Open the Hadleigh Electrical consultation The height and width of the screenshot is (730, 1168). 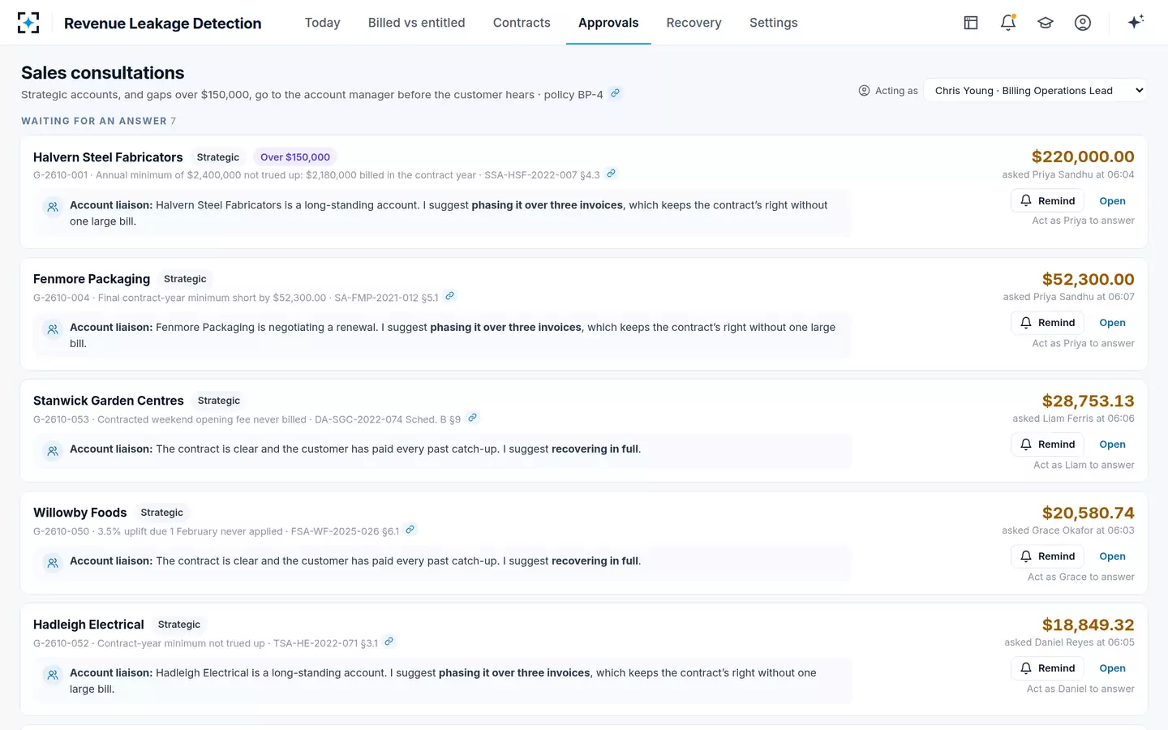coord(1112,668)
